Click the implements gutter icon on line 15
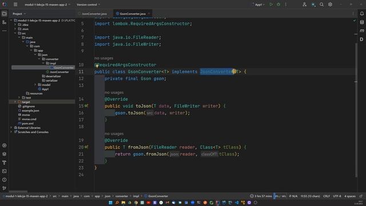Viewport: 366px width, 206px height. (86, 106)
